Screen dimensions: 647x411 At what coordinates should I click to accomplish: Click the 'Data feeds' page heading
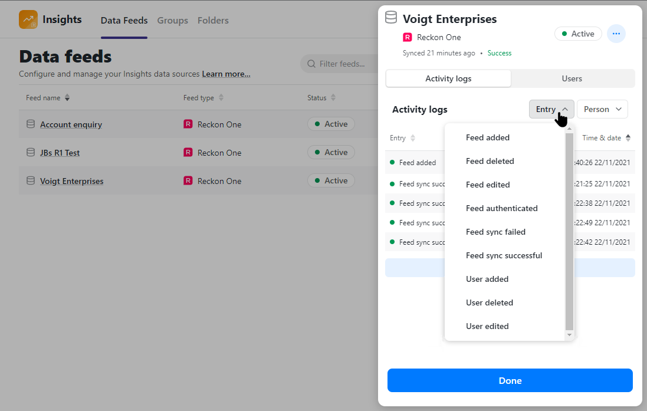[65, 57]
